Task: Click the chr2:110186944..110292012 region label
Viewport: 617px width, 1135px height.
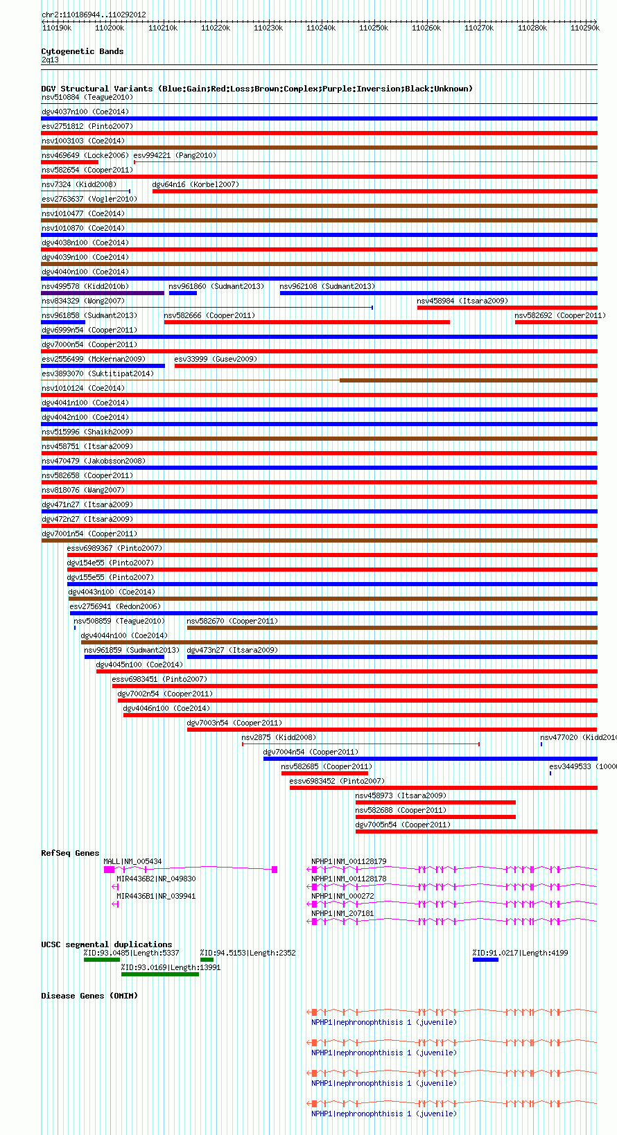Action: pos(94,15)
